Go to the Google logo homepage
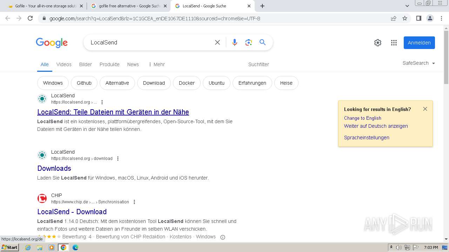This screenshot has width=449, height=252. pyautogui.click(x=52, y=43)
